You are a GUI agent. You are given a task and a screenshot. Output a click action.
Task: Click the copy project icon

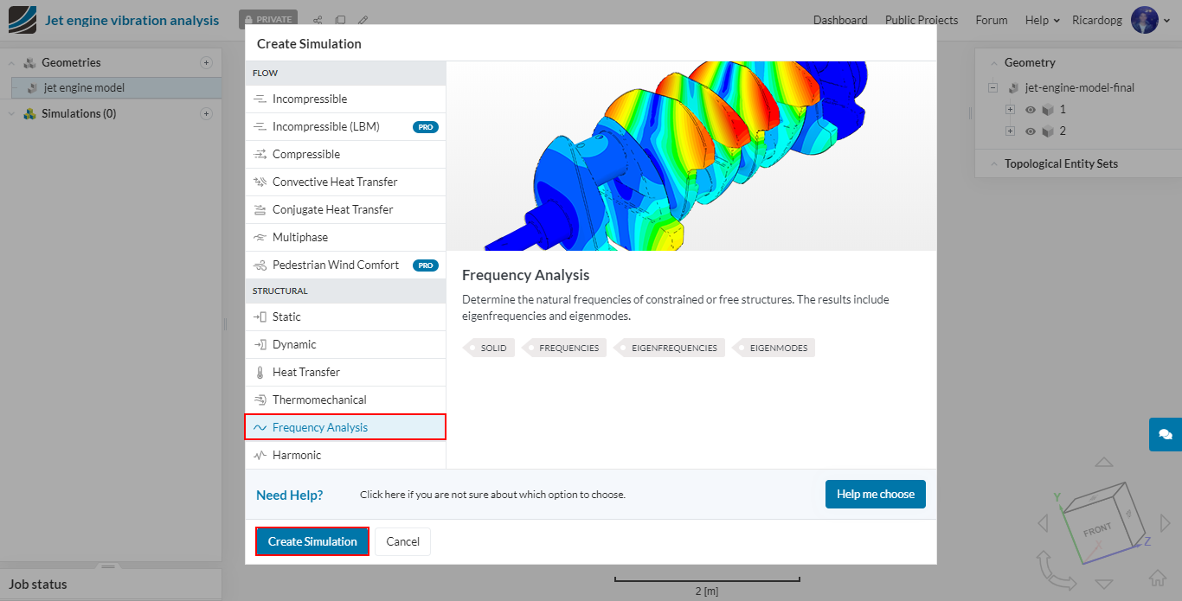point(340,20)
